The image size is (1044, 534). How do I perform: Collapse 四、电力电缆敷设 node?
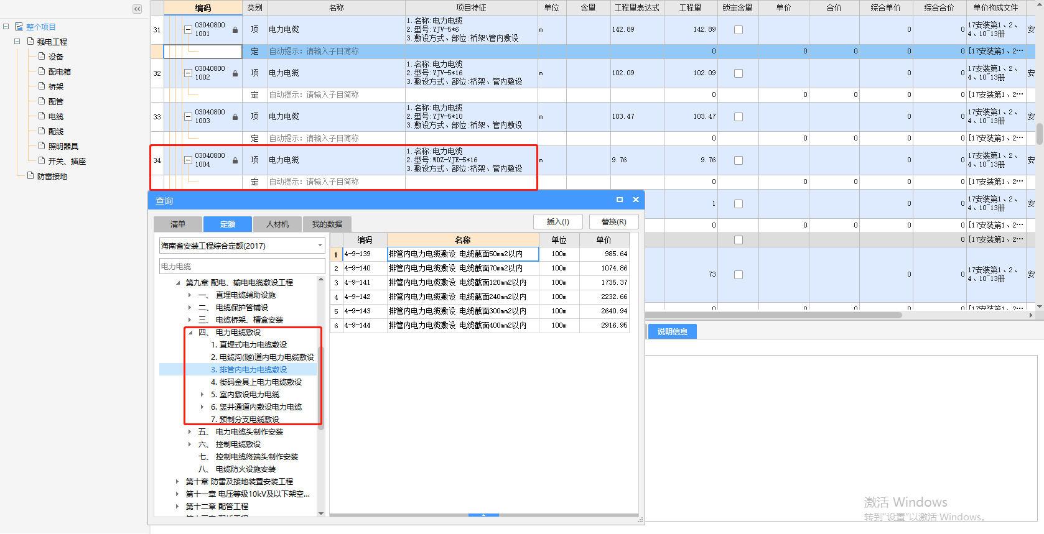[190, 333]
